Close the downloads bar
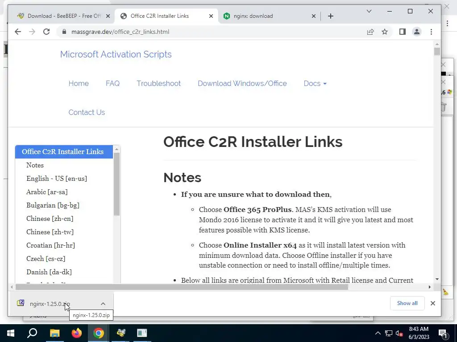This screenshot has height=342, width=457. pos(433,303)
